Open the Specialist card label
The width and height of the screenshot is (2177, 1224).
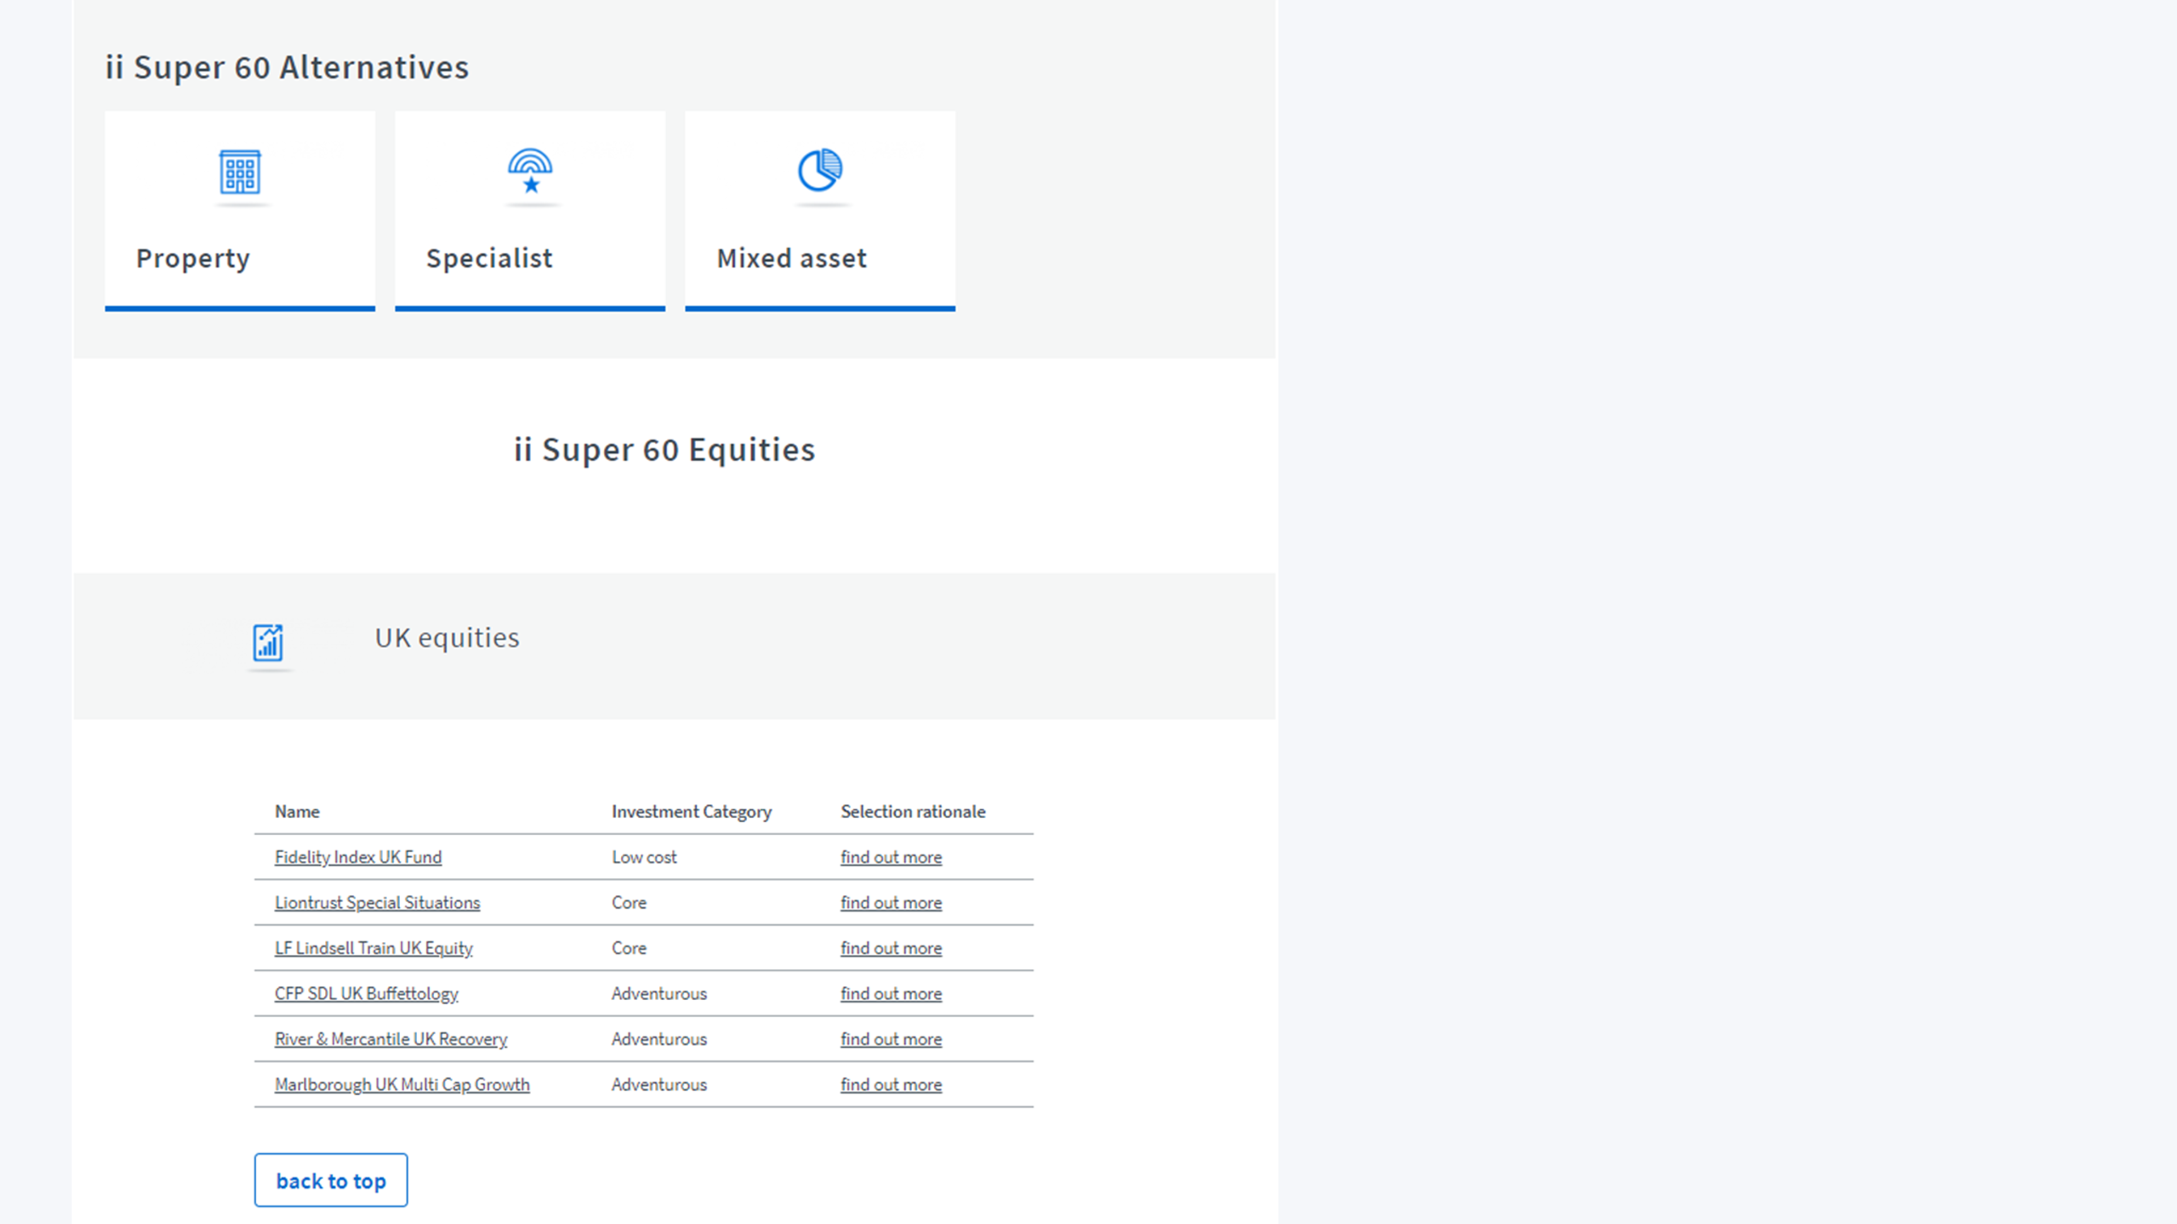489,258
